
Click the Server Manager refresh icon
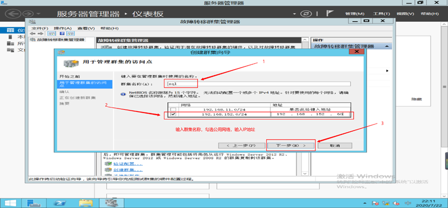coord(306,13)
